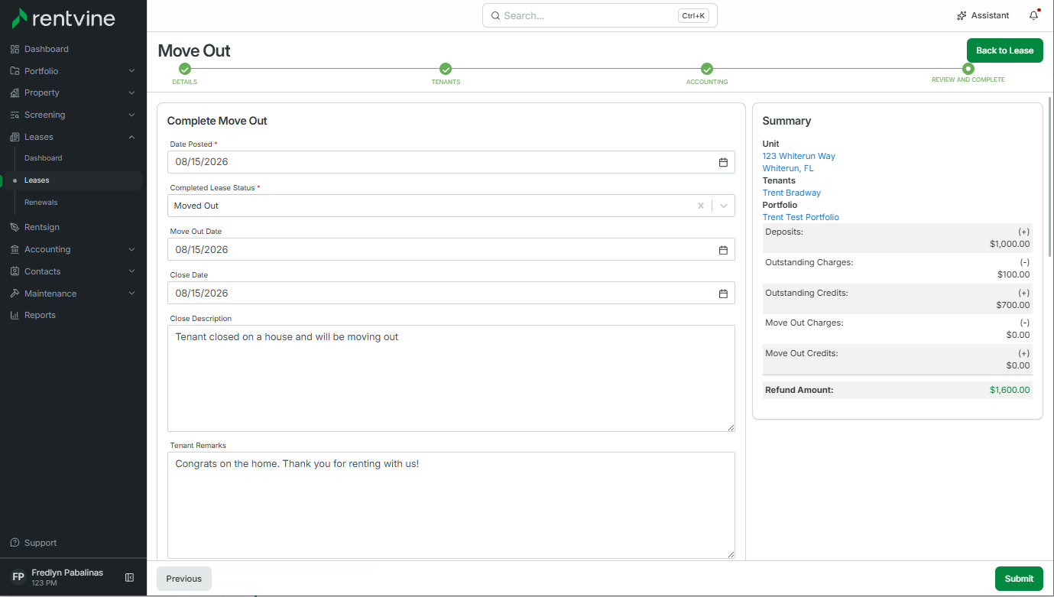This screenshot has height=597, width=1054.
Task: Click into the Close Description text area
Action: tap(451, 378)
